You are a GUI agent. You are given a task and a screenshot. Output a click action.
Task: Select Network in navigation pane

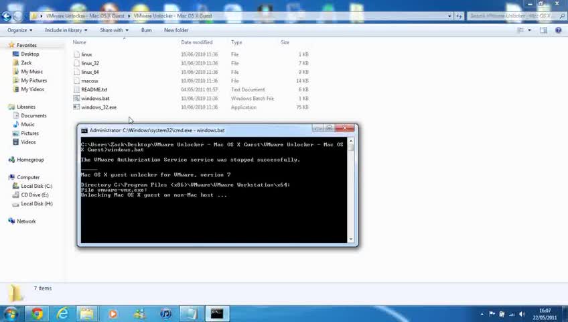tap(26, 221)
